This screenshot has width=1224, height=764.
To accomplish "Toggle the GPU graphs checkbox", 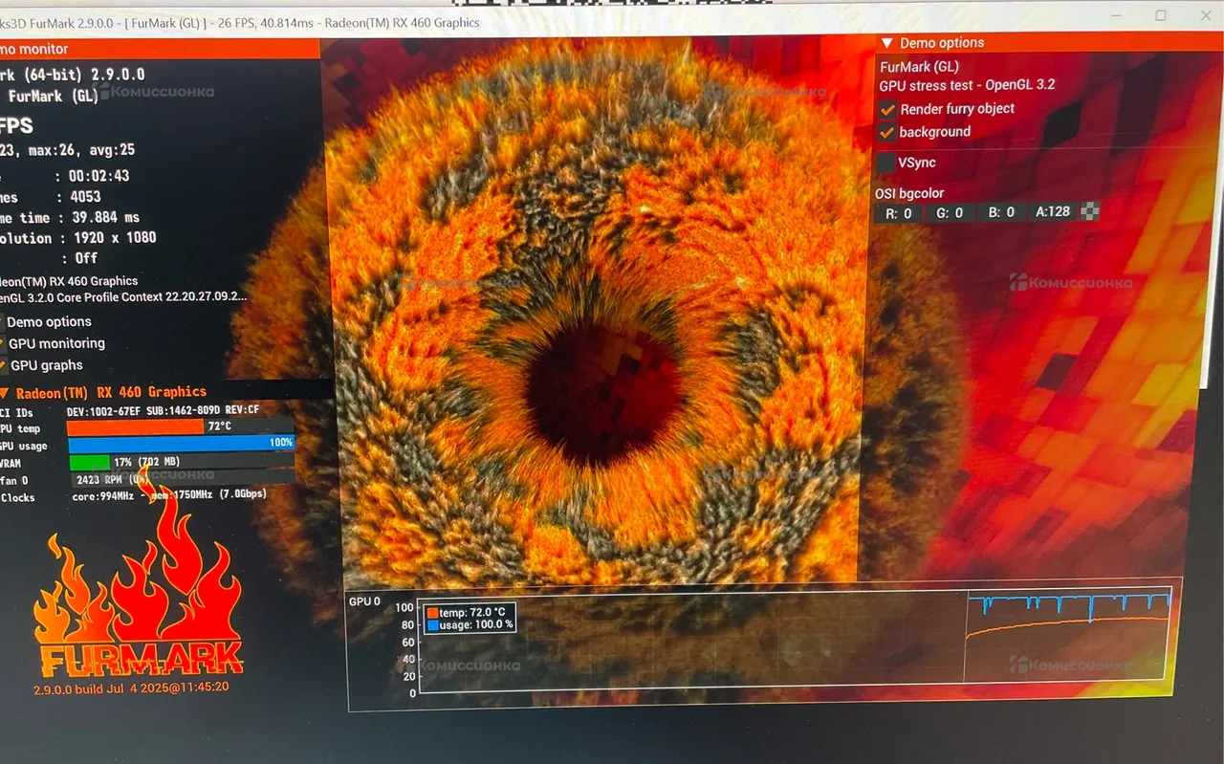I will (x=4, y=365).
